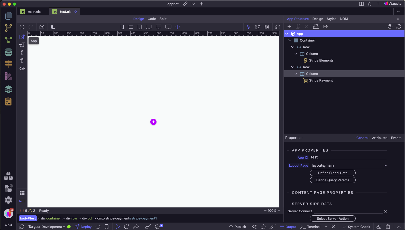Open the Terminal panel
This screenshot has height=230, width=405.
tap(310, 227)
